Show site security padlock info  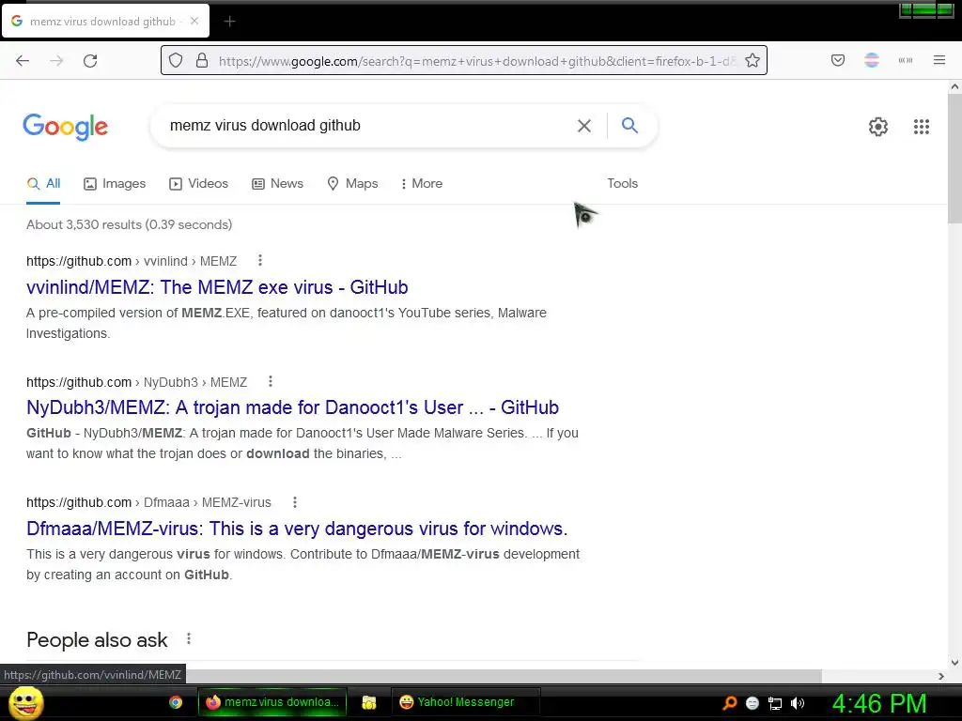click(202, 61)
